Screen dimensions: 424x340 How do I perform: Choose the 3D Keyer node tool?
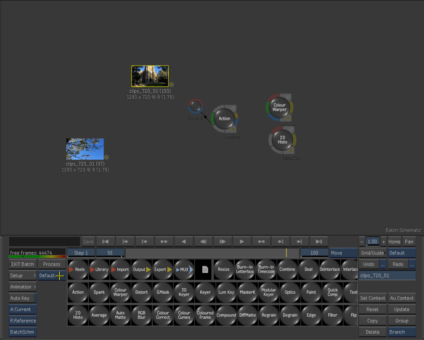[184, 292]
